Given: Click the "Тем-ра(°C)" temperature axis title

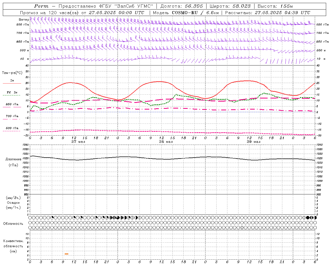Looking at the screenshot, I should coord(12,73).
